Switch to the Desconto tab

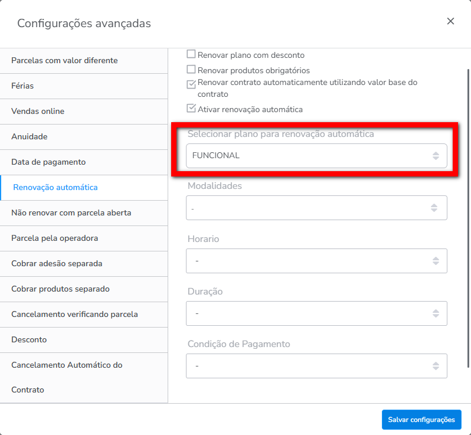pyautogui.click(x=29, y=339)
